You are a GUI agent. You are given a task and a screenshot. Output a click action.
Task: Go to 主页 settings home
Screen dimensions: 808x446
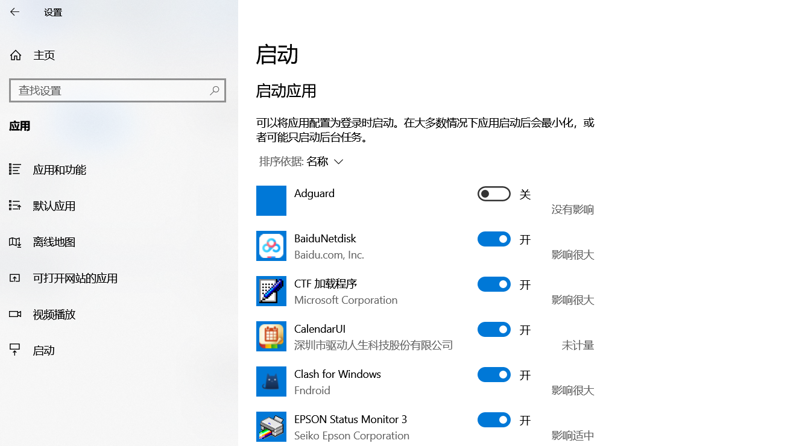coord(119,55)
